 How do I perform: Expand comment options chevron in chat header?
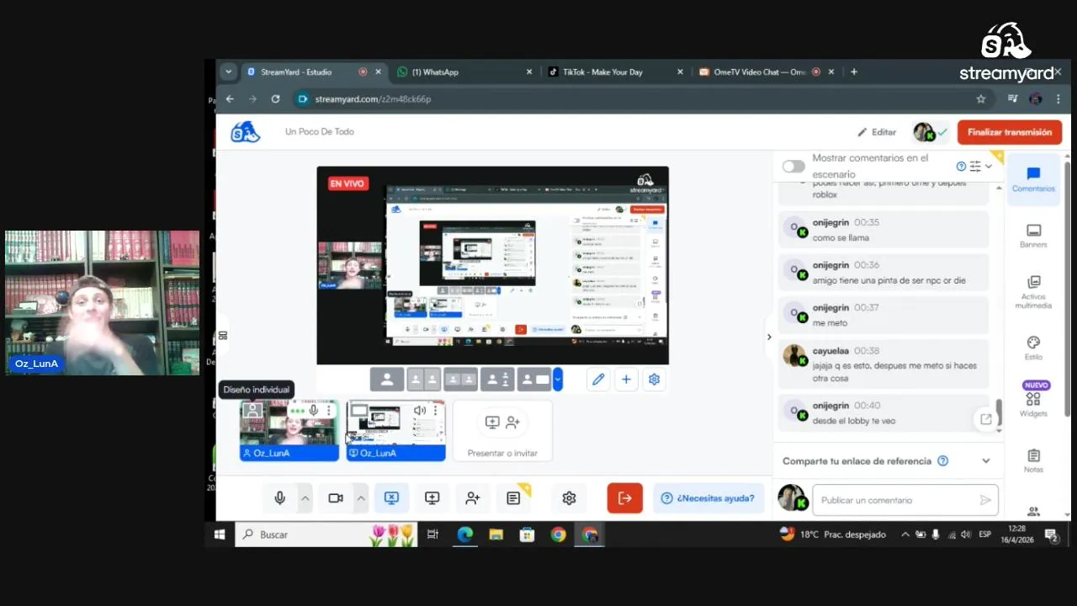point(989,166)
